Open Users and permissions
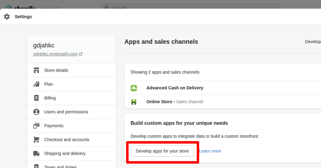321x168 pixels. 71,112
